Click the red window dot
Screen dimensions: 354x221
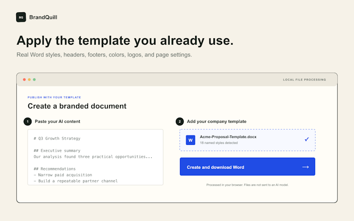(25, 80)
